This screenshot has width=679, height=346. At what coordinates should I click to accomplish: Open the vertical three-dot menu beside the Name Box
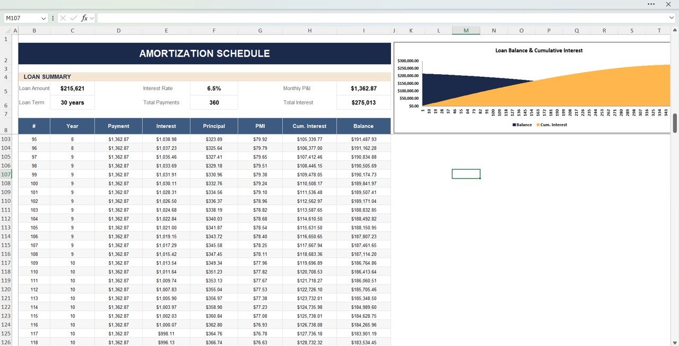click(53, 17)
